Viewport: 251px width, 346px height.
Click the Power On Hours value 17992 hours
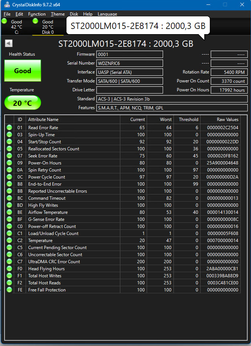coord(229,90)
